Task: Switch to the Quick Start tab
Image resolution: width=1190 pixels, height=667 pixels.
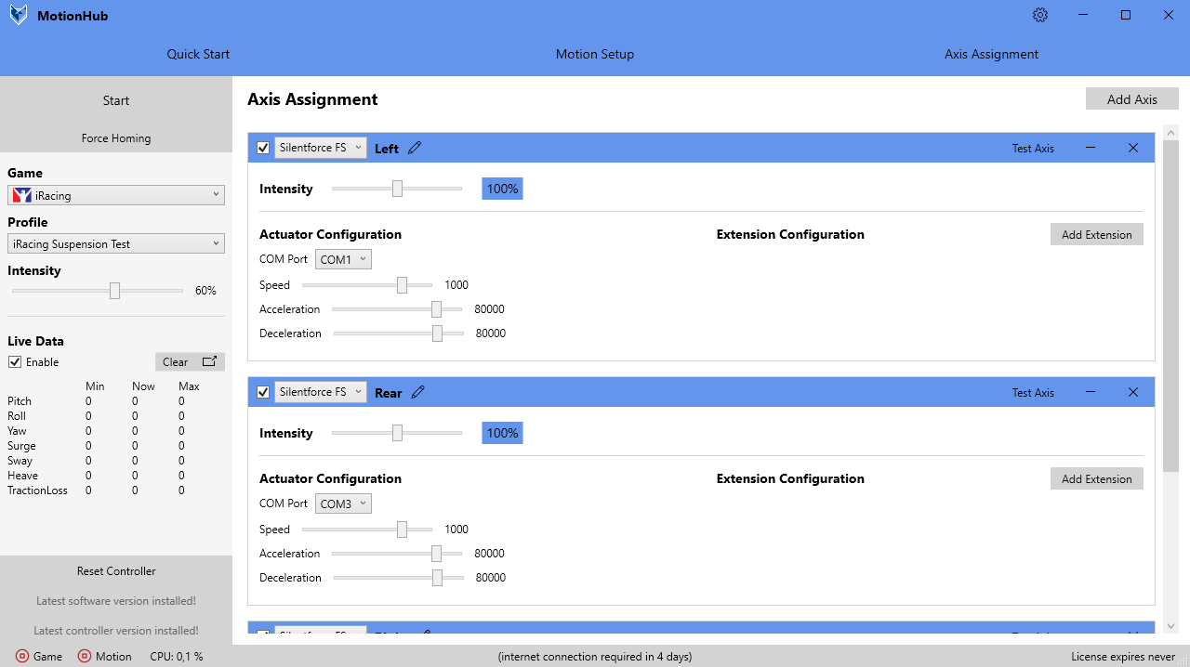Action: [x=198, y=54]
